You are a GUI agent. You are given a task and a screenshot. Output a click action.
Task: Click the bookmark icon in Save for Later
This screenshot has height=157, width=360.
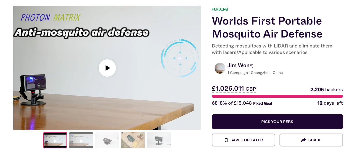[226, 140]
